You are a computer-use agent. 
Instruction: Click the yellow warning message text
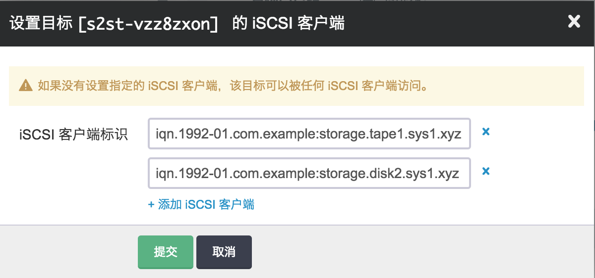[x=233, y=86]
